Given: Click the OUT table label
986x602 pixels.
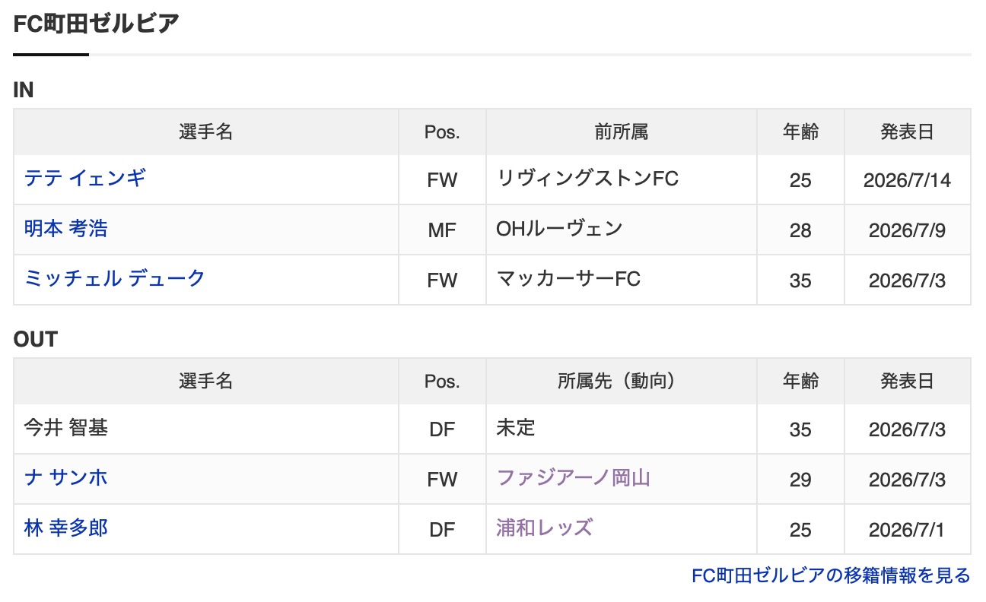Looking at the screenshot, I should pyautogui.click(x=35, y=340).
